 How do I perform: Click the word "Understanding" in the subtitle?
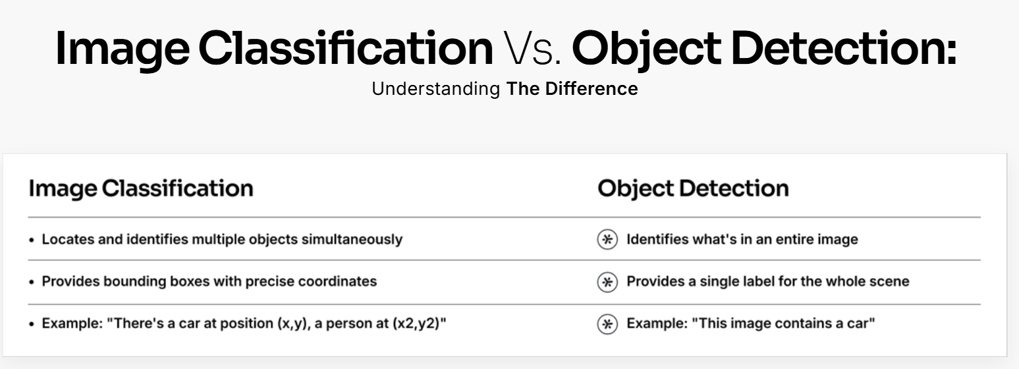point(436,89)
